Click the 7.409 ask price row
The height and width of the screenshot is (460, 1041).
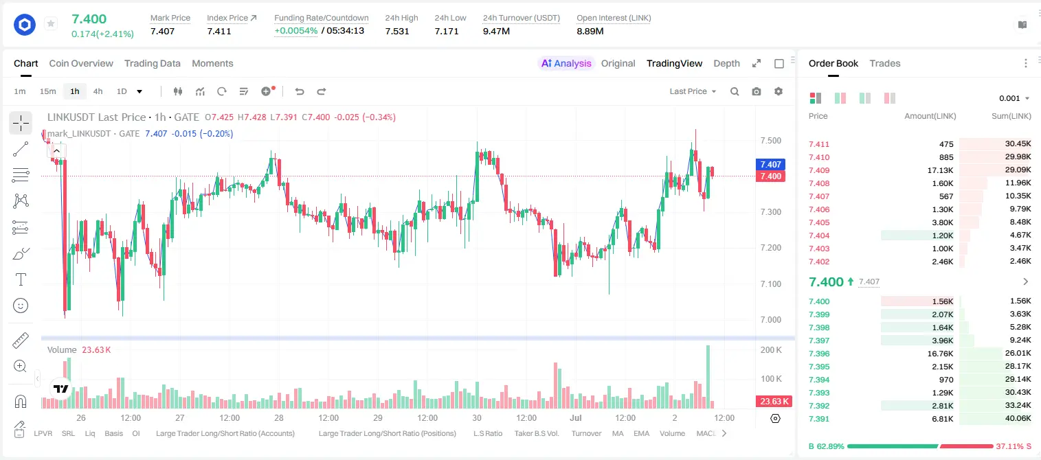point(920,170)
